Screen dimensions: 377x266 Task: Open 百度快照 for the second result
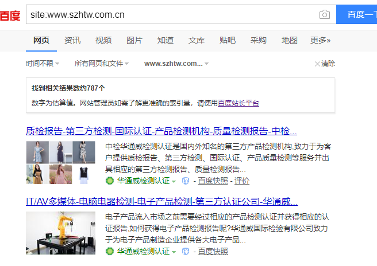tap(213, 251)
